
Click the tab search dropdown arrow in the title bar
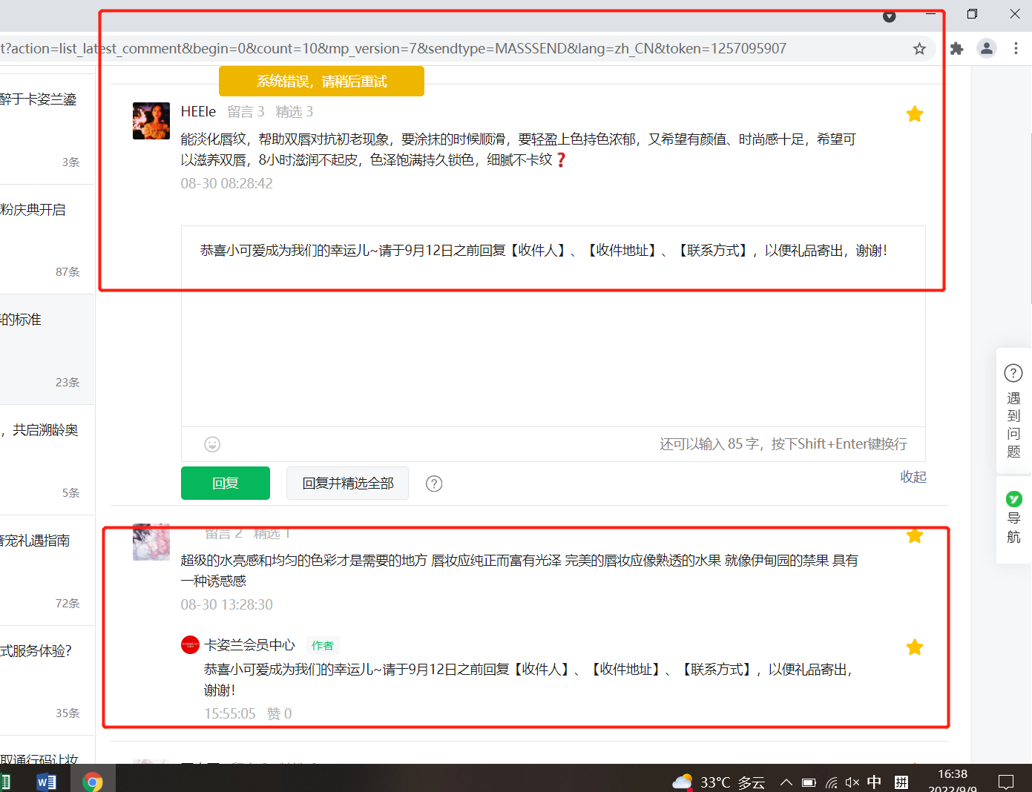890,16
